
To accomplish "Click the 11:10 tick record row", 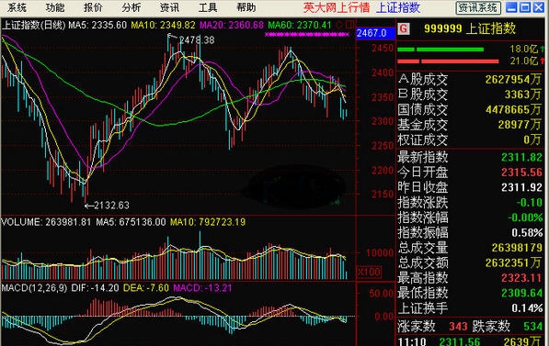I will coord(470,341).
